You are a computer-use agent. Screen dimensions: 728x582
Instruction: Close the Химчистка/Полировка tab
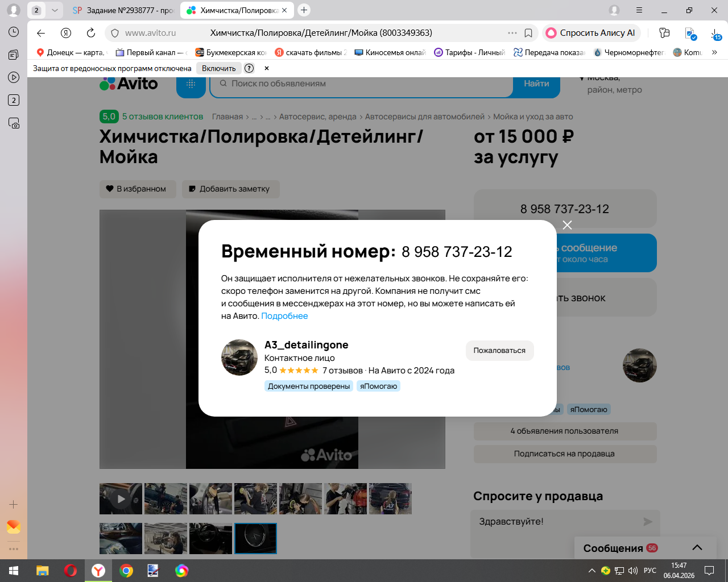284,10
